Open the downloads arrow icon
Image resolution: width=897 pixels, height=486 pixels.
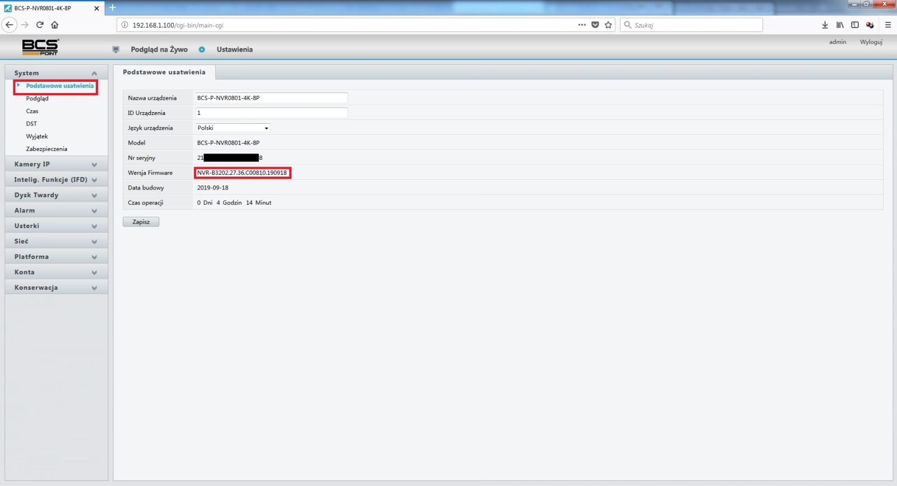click(825, 25)
